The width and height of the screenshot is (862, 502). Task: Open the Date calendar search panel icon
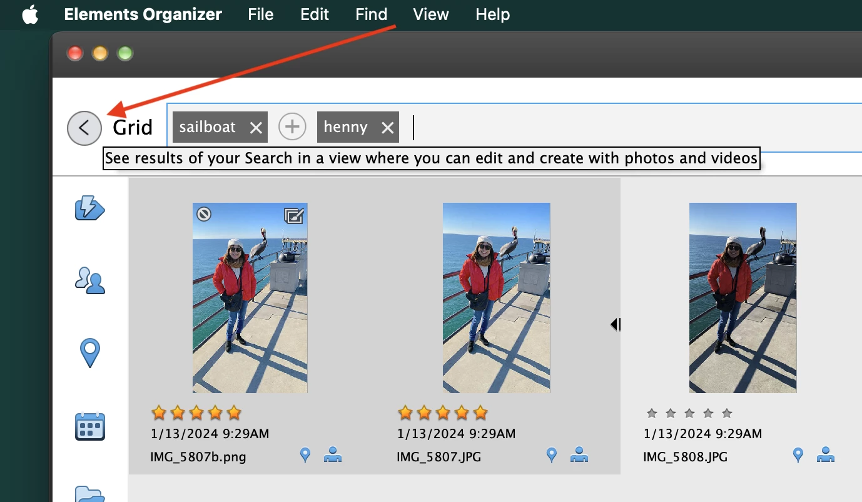pyautogui.click(x=90, y=427)
